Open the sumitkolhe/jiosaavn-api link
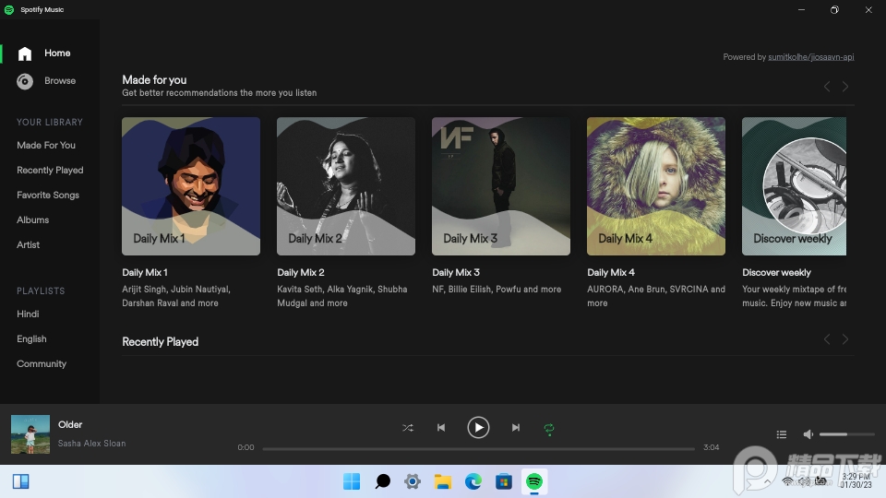 coord(810,57)
